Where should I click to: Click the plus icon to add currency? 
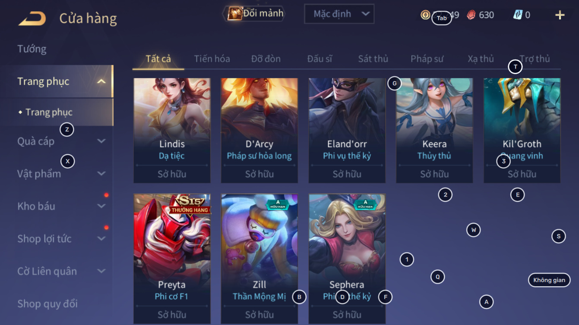pos(560,15)
